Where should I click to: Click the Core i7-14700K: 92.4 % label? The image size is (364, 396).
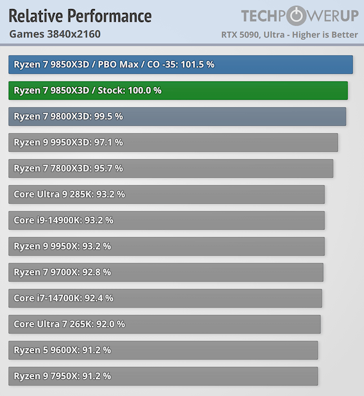coord(64,299)
